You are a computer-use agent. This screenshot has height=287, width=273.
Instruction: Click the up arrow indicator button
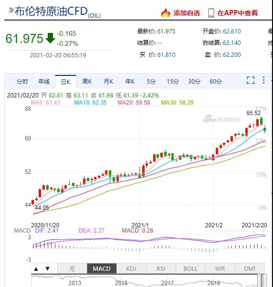coord(36,269)
